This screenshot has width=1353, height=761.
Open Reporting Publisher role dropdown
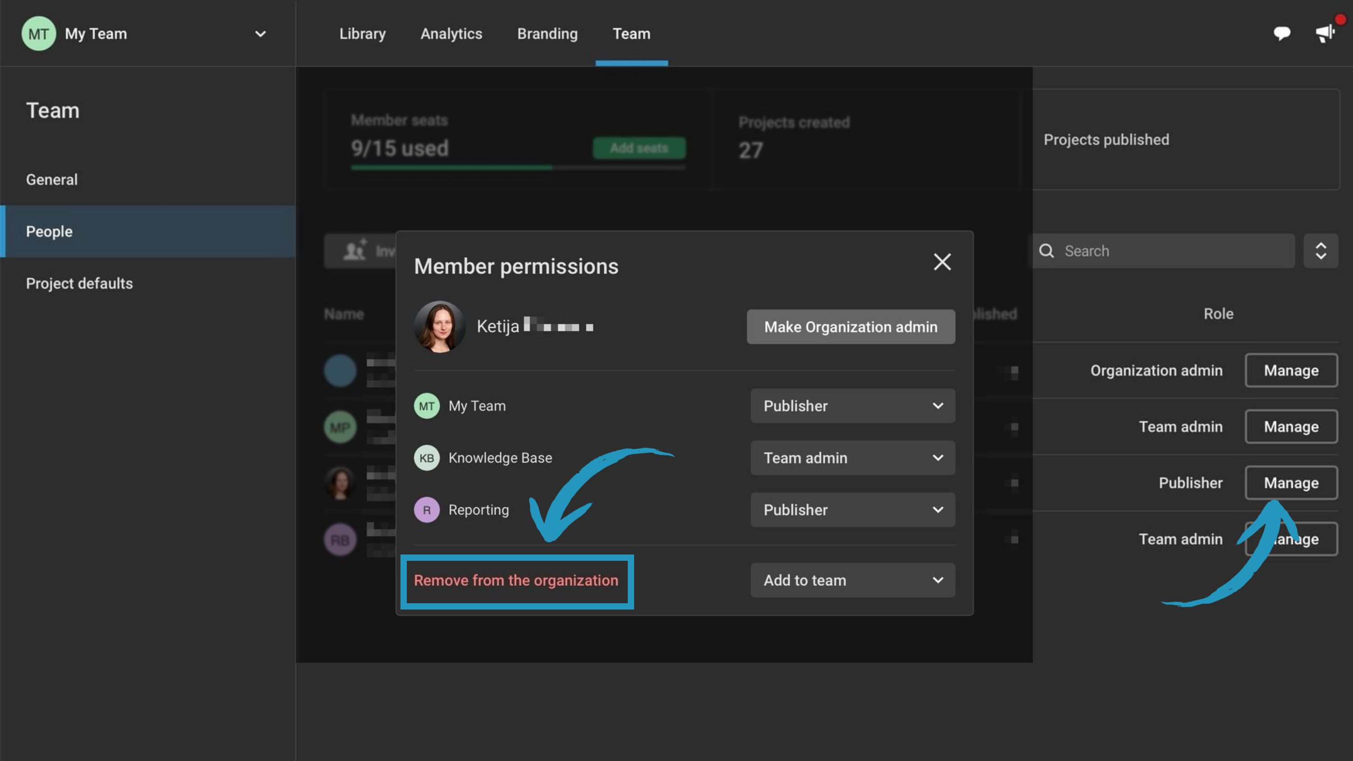click(852, 510)
